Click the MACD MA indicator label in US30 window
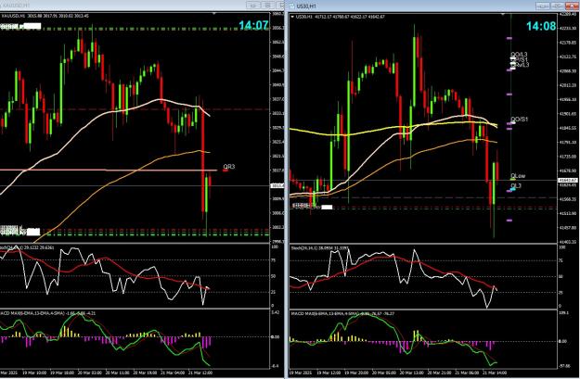Screen dimensions: 580x379 [x=342, y=313]
